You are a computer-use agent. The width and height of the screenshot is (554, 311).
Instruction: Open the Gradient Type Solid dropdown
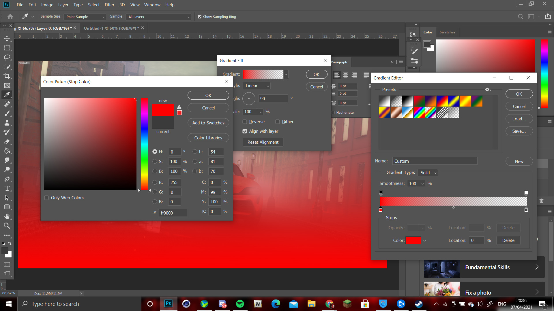pos(428,173)
